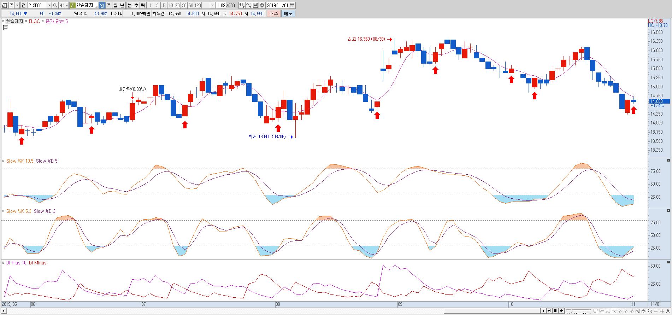The image size is (672, 315).
Task: Select the 30 interval button
Action: (184, 5)
